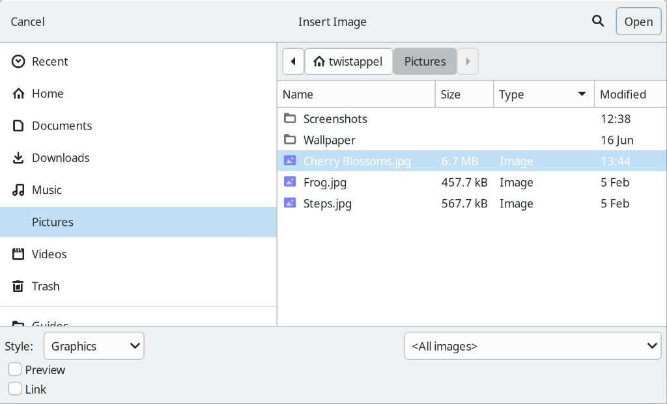
Task: Open the Style dropdown showing Graphics
Action: pos(93,345)
